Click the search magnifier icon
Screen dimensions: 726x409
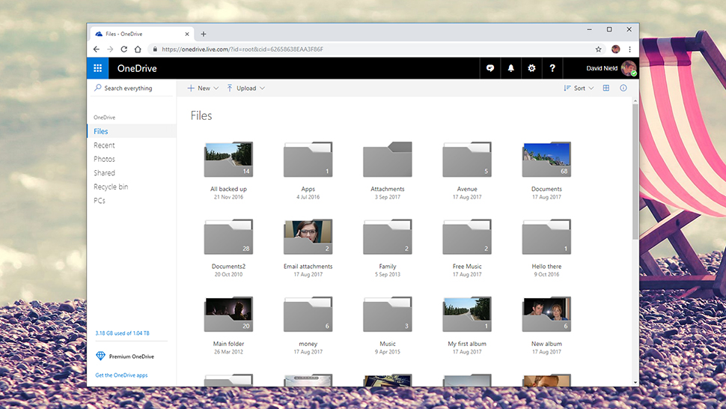(98, 88)
